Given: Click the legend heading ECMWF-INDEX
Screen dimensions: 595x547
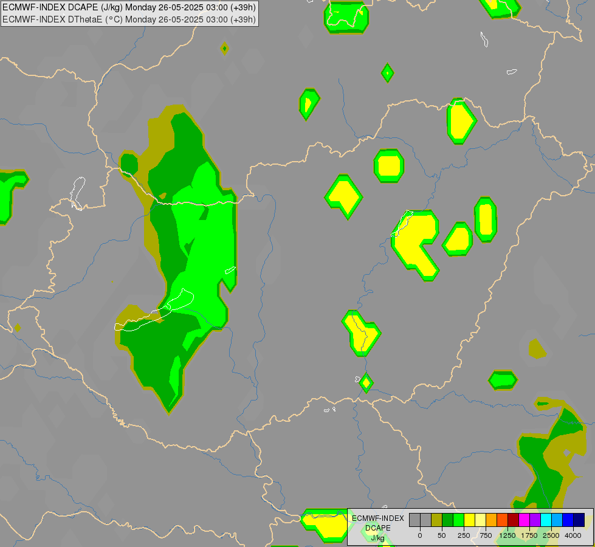Looking at the screenshot, I should (x=378, y=518).
